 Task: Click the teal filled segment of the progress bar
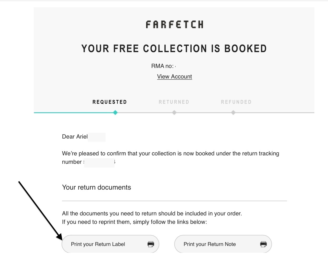pyautogui.click(x=74, y=112)
